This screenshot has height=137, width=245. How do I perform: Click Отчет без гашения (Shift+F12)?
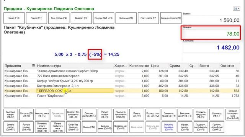73,127
